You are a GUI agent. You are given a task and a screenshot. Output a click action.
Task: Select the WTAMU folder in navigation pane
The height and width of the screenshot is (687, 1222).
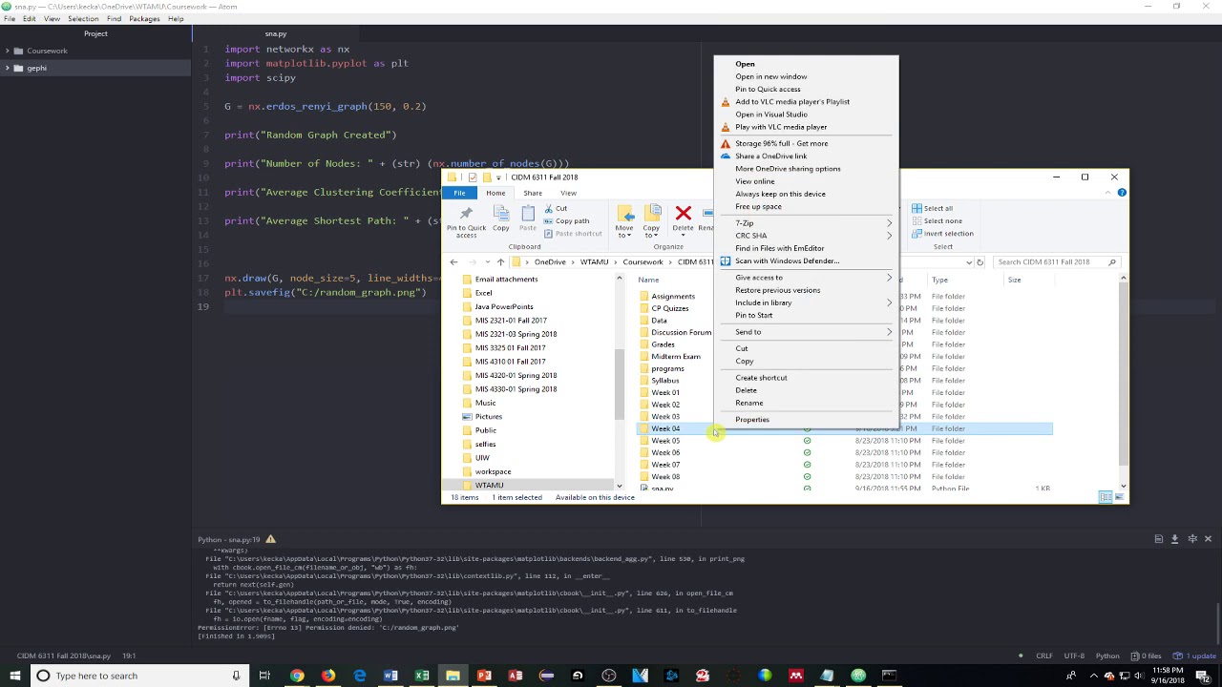[489, 486]
